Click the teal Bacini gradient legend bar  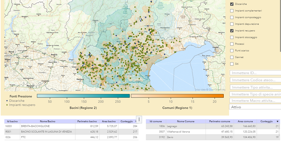point(83,96)
